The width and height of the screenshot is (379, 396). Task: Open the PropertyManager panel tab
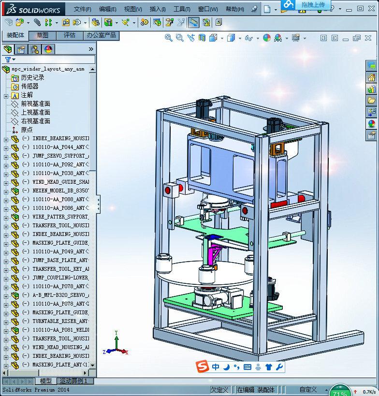tap(21, 49)
